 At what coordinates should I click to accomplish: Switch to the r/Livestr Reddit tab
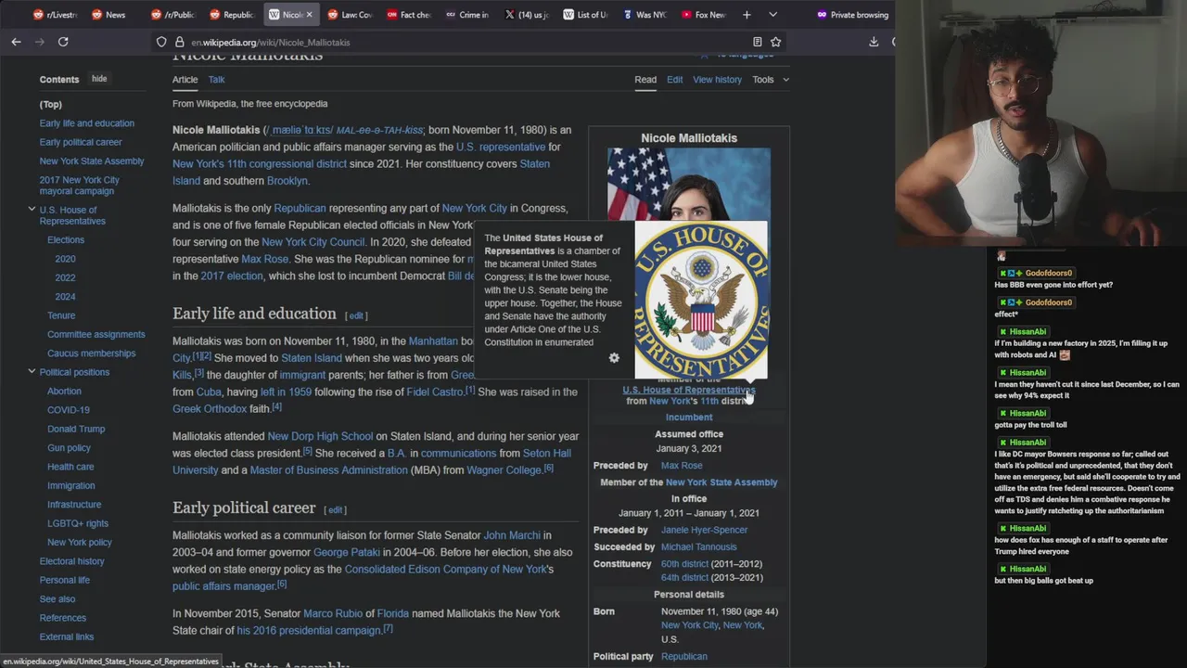tap(56, 15)
